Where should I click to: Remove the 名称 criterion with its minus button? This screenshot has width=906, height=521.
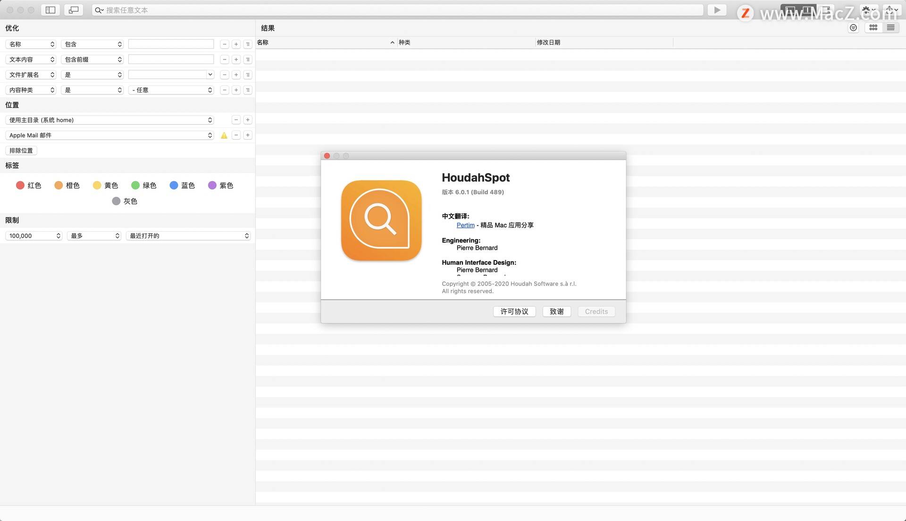coord(225,44)
